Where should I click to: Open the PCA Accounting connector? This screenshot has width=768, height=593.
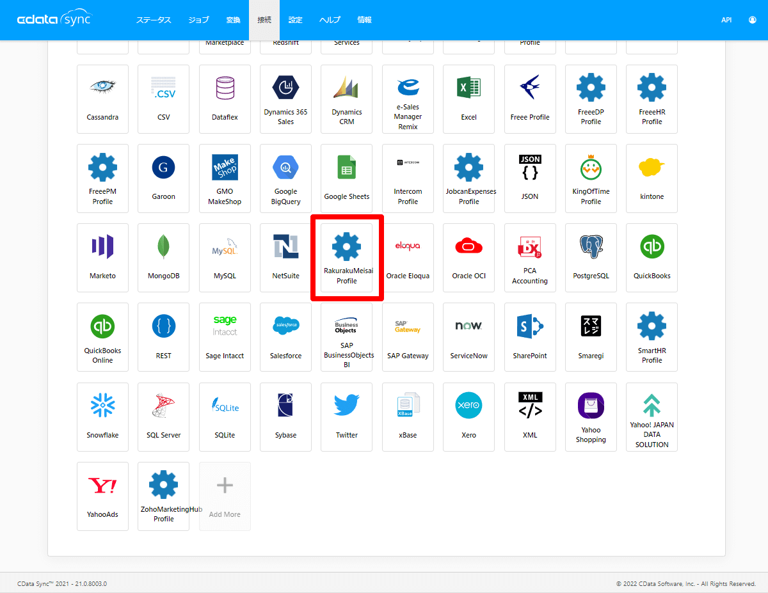(530, 258)
